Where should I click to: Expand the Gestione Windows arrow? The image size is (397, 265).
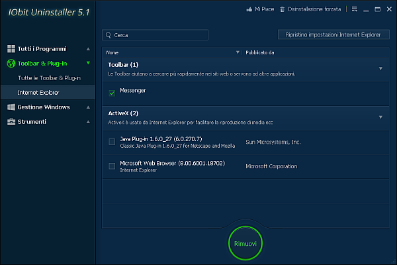coord(88,107)
